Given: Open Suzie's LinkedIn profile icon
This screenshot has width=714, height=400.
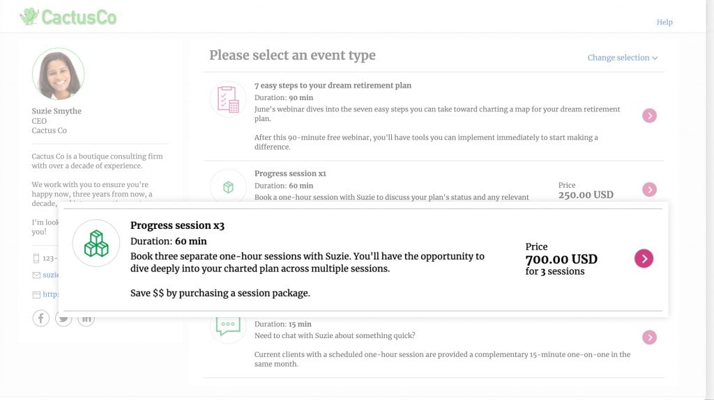Looking at the screenshot, I should [x=86, y=319].
